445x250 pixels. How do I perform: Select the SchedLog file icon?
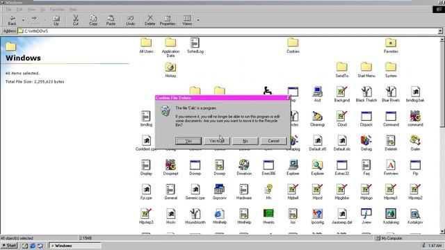(195, 45)
